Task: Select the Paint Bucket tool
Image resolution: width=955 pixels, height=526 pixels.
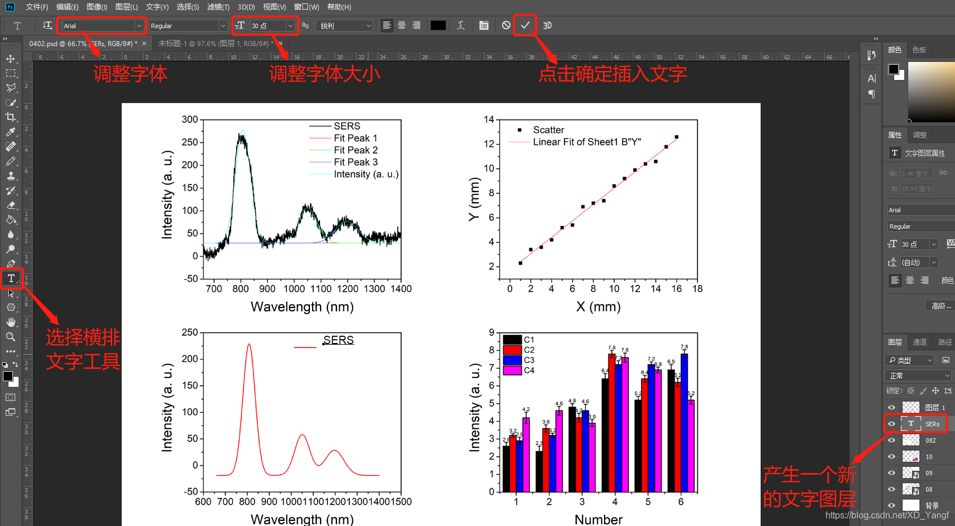Action: point(11,220)
